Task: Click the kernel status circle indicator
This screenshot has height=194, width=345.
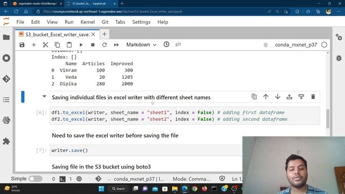Action: 324,45
